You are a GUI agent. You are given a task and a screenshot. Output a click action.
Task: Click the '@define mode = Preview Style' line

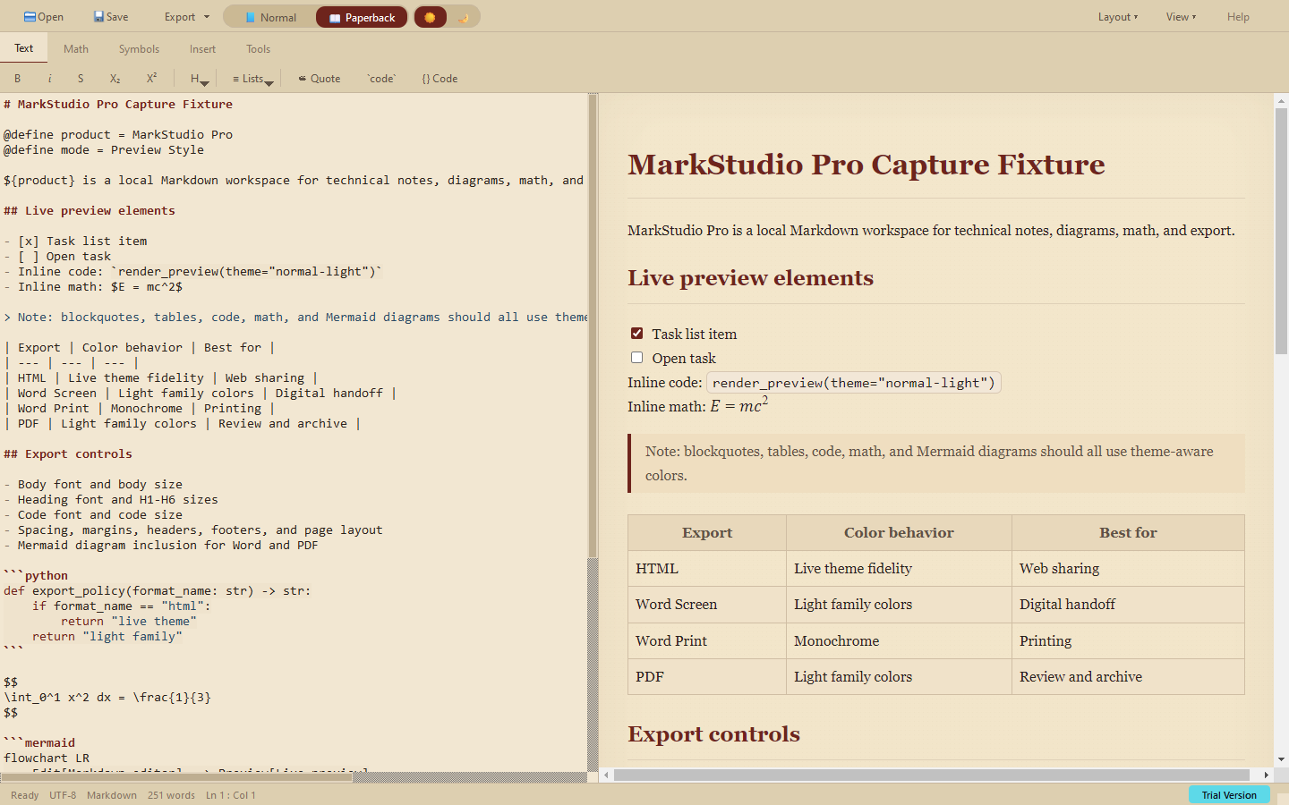click(104, 150)
